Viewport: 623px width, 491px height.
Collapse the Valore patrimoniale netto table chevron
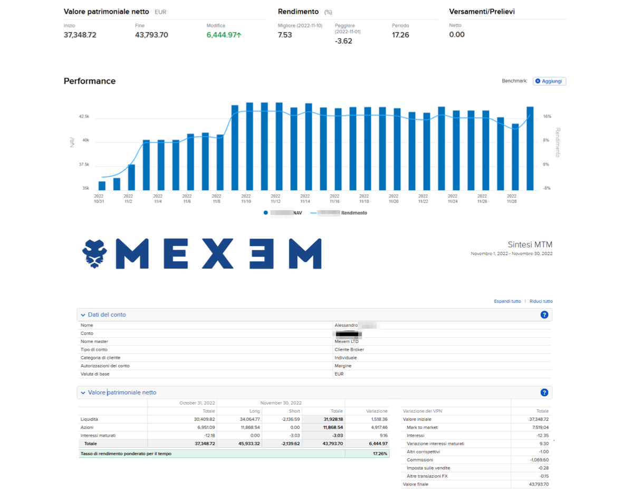83,392
